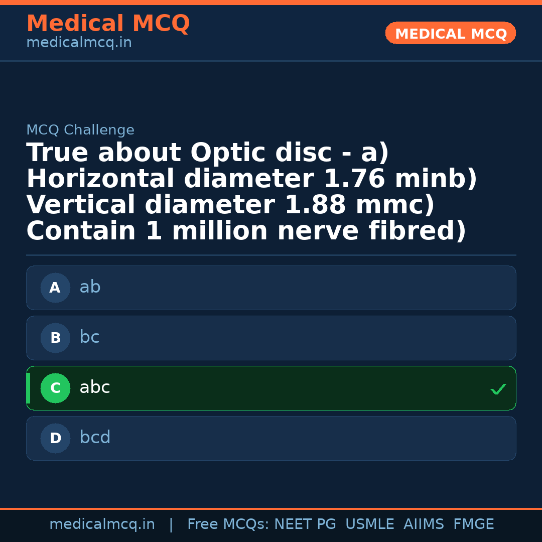The height and width of the screenshot is (542, 542).
Task: Switch to the USMLE section
Action: pyautogui.click(x=370, y=524)
